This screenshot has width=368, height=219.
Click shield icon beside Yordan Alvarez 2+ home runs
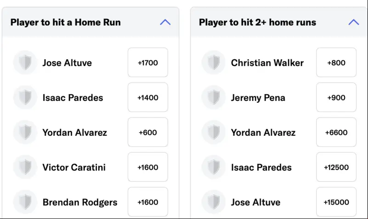pos(214,132)
